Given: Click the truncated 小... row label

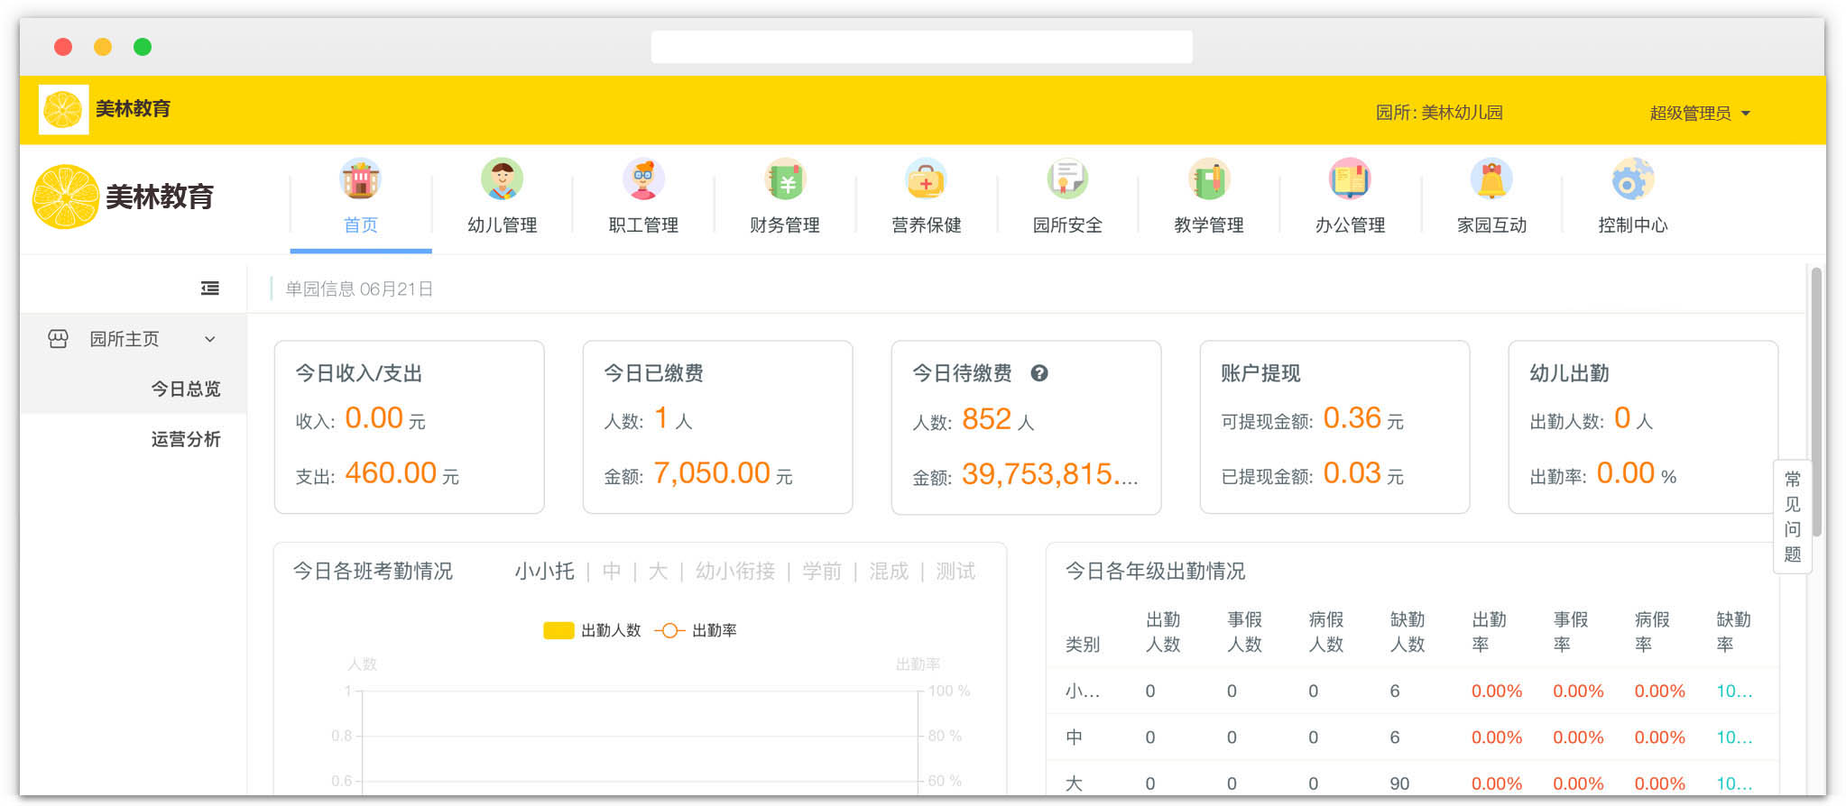Looking at the screenshot, I should click(x=1083, y=692).
